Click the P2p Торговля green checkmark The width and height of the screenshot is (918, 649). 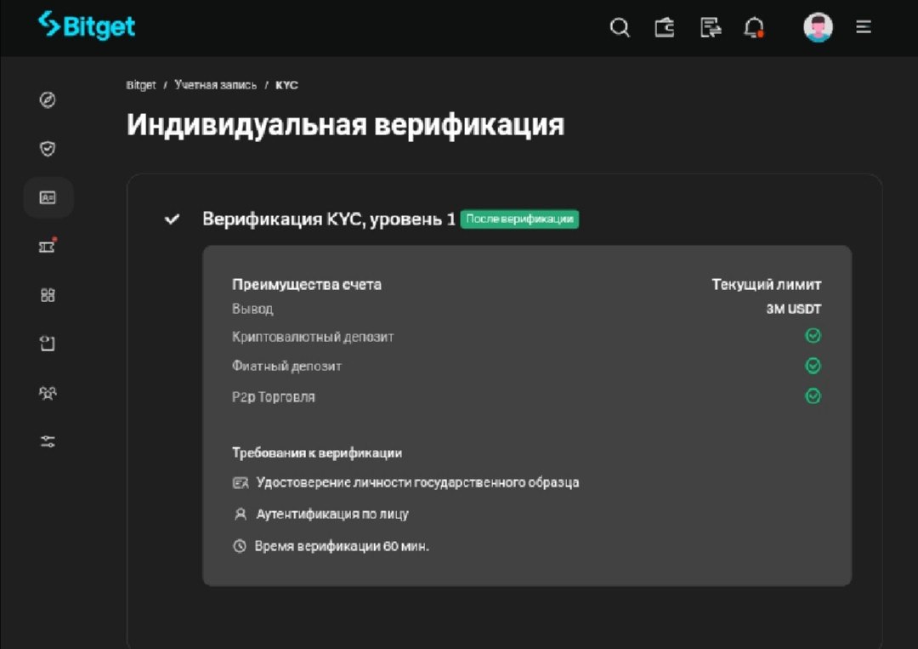coord(813,396)
